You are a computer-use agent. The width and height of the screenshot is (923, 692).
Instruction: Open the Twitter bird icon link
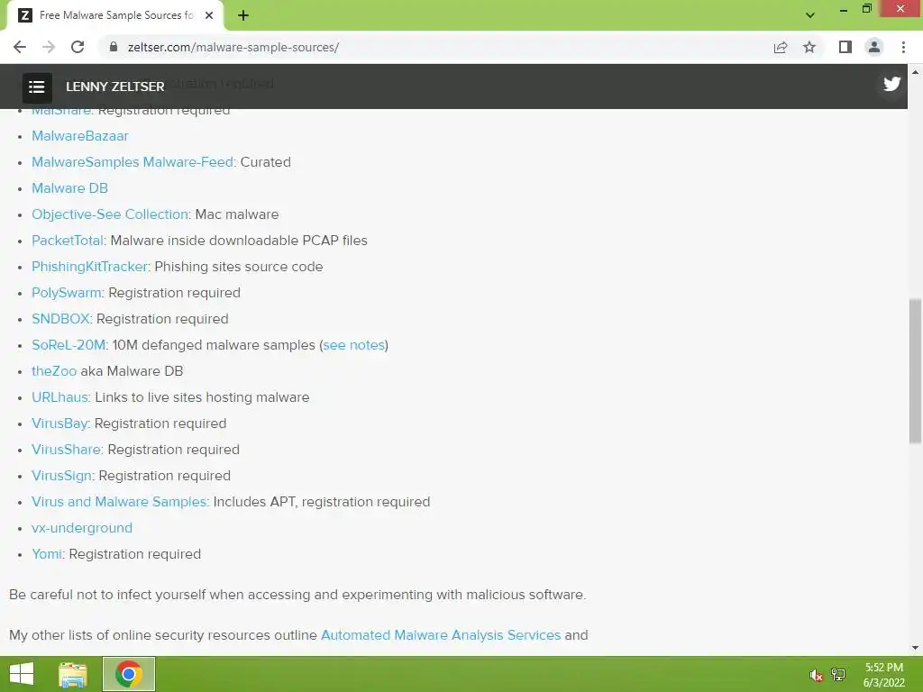pyautogui.click(x=891, y=84)
